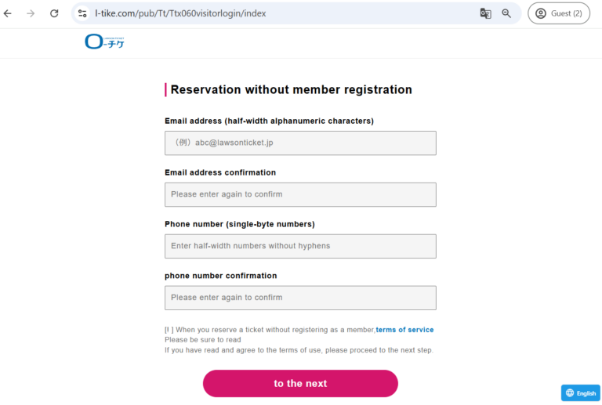Open the Guest (2) profile menu
This screenshot has width=602, height=405.
[x=559, y=13]
